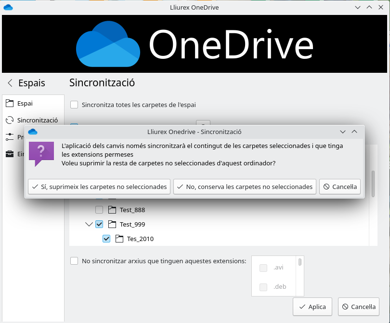
Task: Enable 'Sincronitza totes les carpetes de l'espai'
Action: pos(74,105)
